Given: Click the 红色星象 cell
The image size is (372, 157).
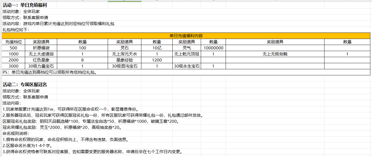Looking at the screenshot, I should point(41,60).
